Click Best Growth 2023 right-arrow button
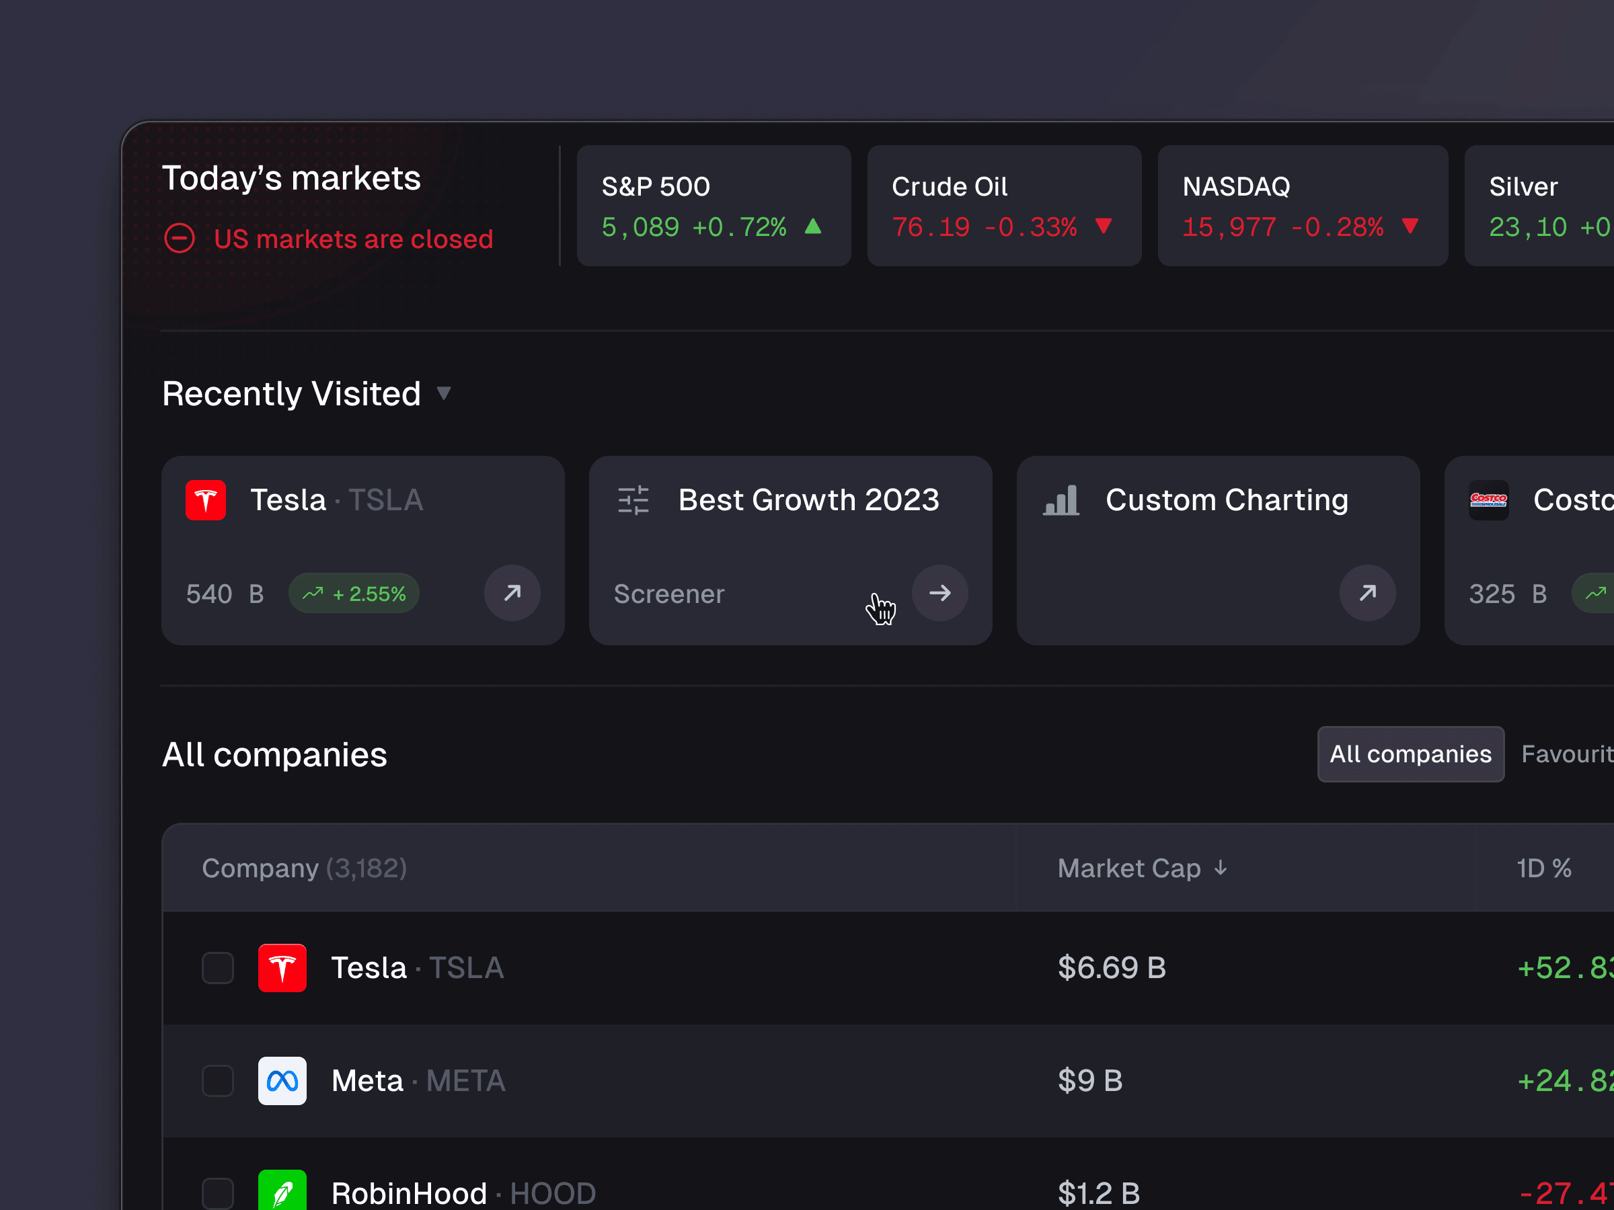This screenshot has height=1210, width=1614. 939,593
